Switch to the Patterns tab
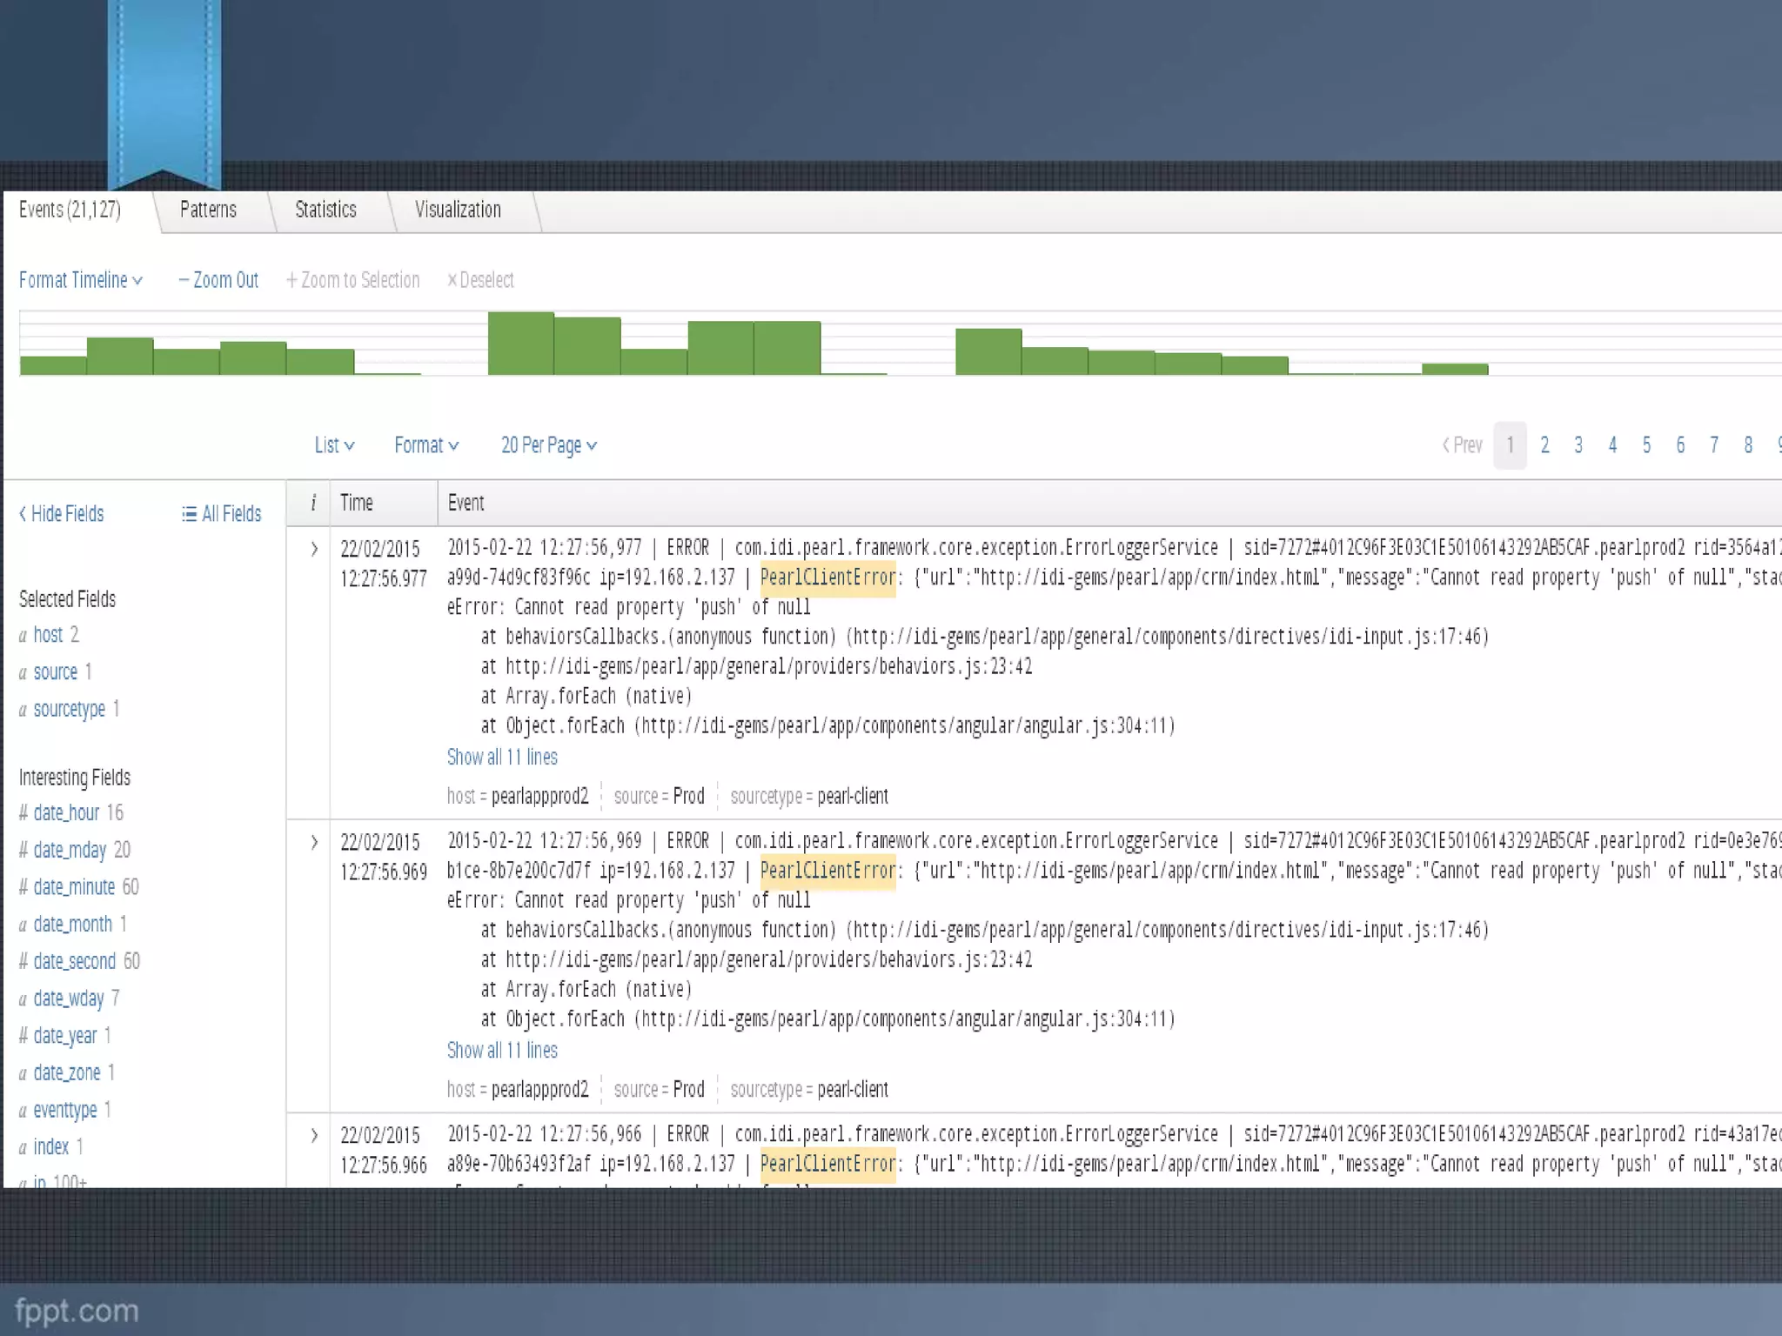This screenshot has height=1336, width=1782. click(208, 210)
